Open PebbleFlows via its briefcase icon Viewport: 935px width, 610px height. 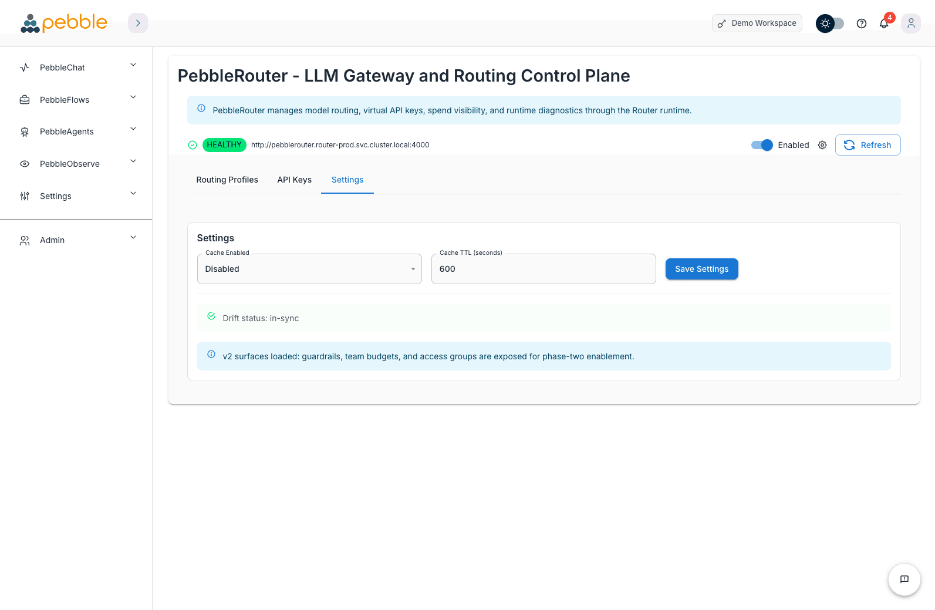[x=24, y=100]
